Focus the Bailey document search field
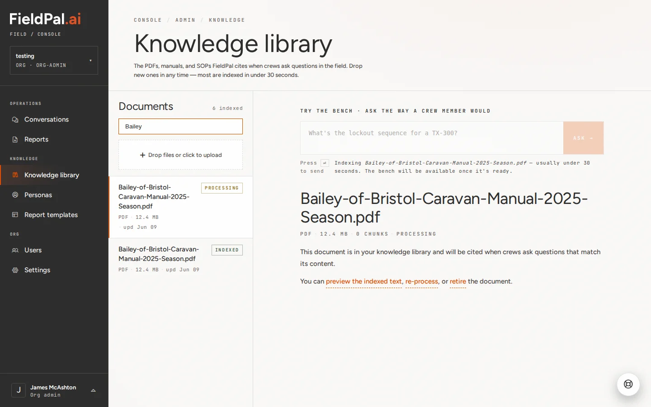 tap(180, 127)
